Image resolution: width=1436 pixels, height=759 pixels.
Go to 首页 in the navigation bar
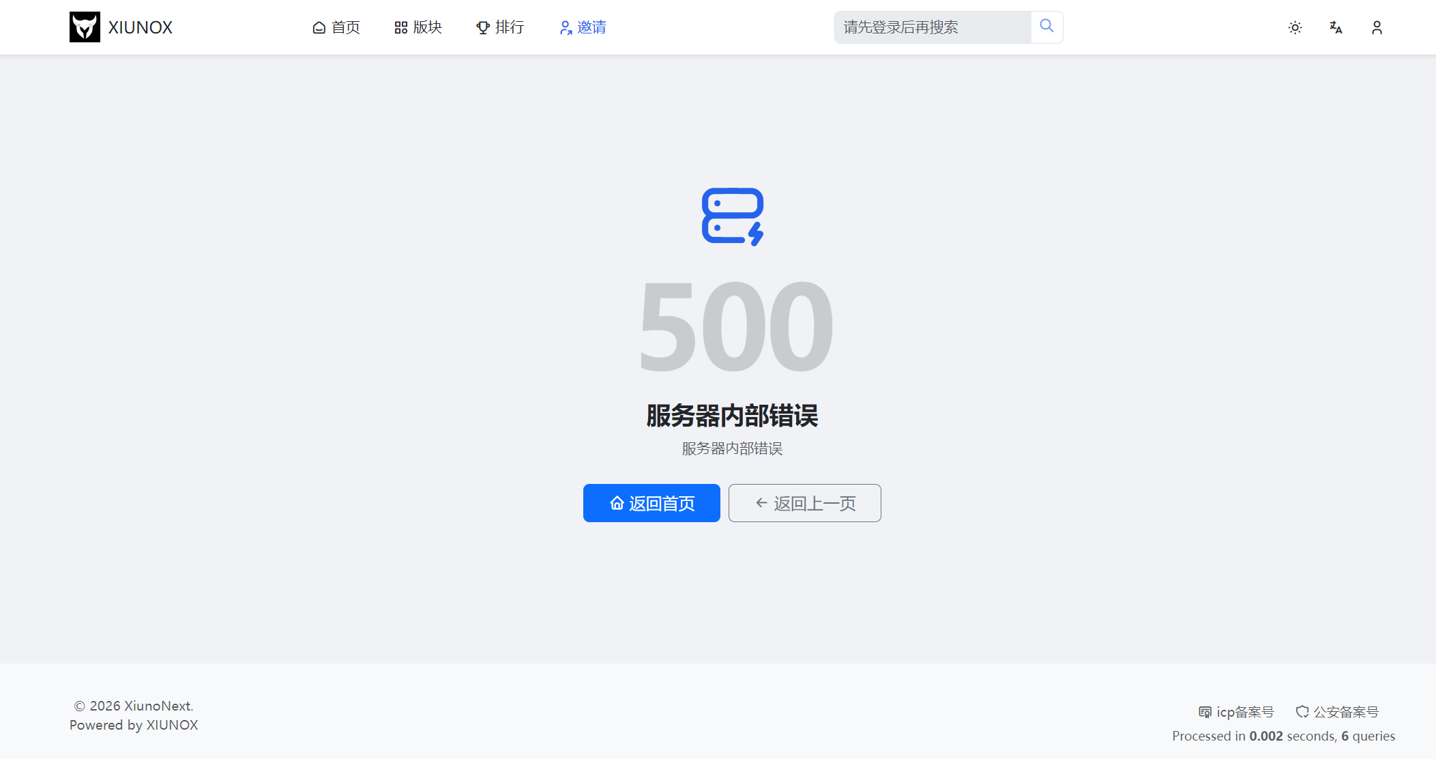pyautogui.click(x=336, y=27)
